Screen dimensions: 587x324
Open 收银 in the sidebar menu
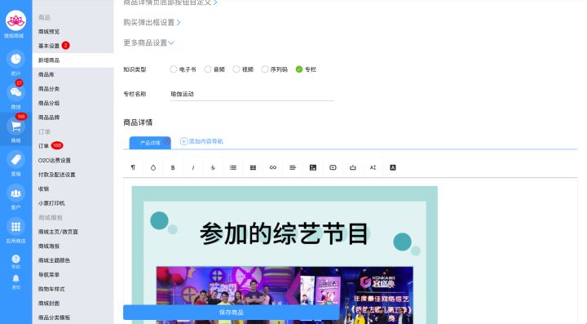click(x=43, y=189)
